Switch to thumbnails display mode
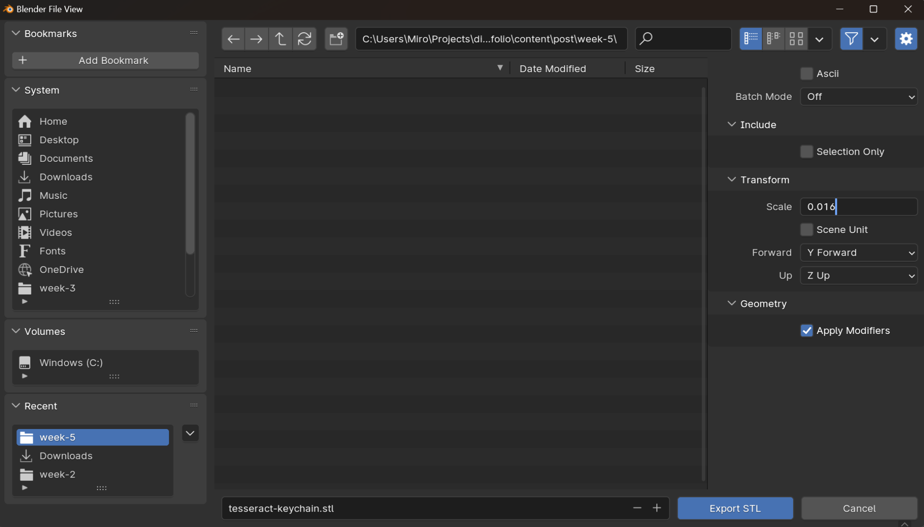Image resolution: width=924 pixels, height=527 pixels. pyautogui.click(x=796, y=39)
